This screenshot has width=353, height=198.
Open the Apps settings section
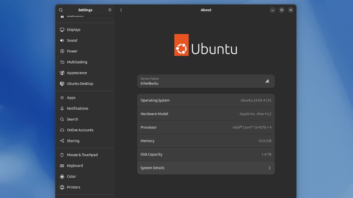click(71, 97)
